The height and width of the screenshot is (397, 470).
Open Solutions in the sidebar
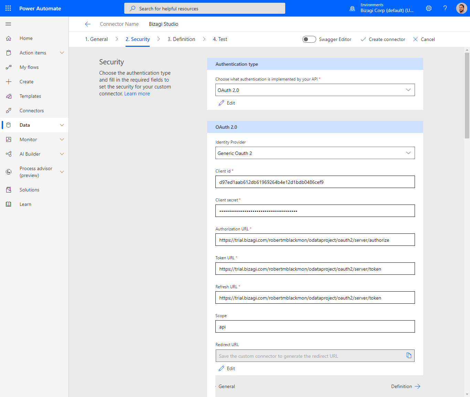point(29,190)
